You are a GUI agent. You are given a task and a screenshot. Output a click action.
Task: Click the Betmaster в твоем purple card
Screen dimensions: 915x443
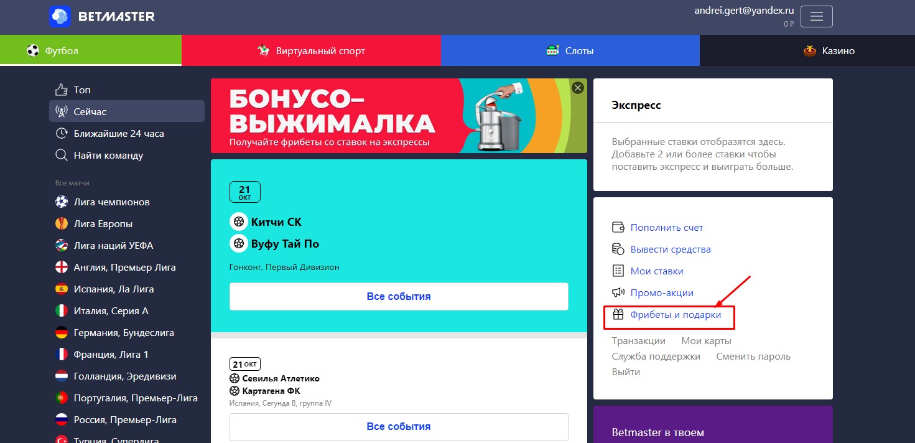pos(713,424)
